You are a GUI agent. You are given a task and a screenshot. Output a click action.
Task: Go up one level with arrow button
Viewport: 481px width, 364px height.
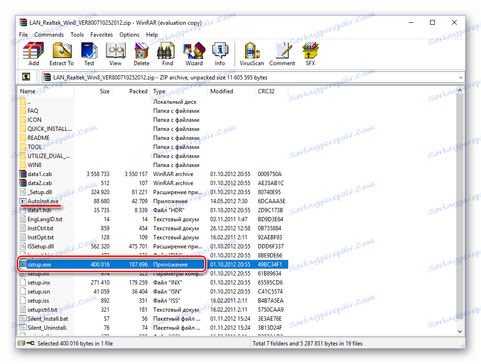tap(26, 77)
